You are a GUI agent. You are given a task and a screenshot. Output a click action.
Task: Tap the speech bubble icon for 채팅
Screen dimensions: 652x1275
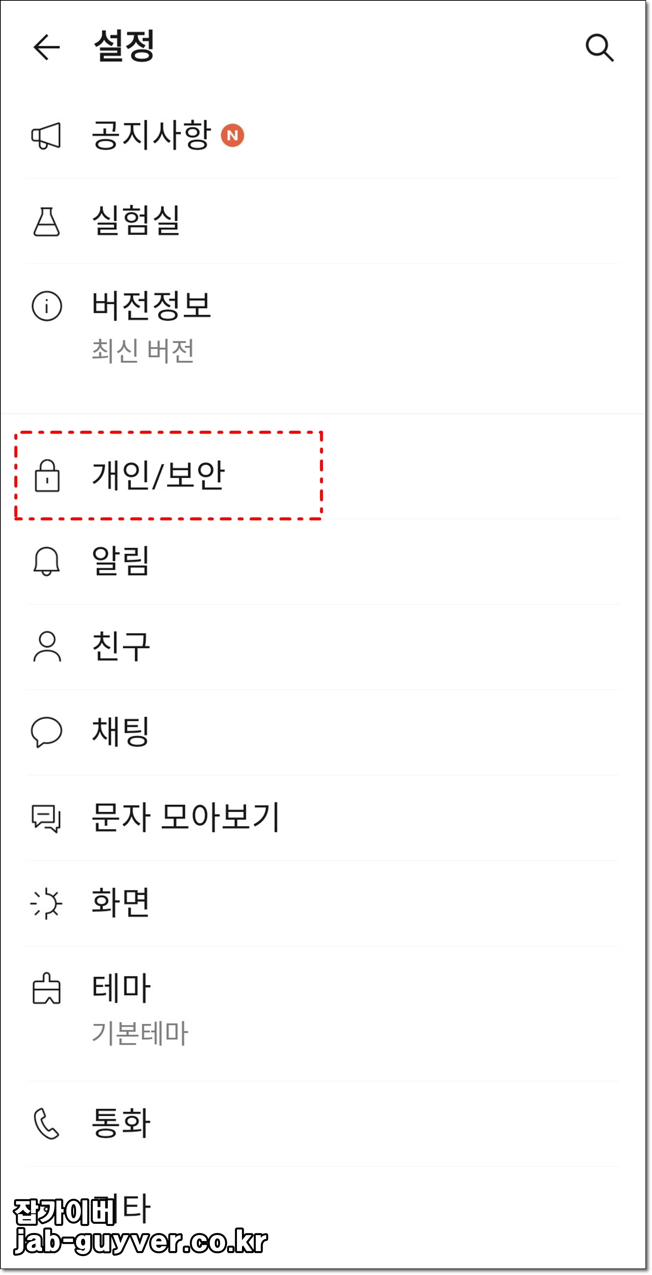click(x=46, y=732)
